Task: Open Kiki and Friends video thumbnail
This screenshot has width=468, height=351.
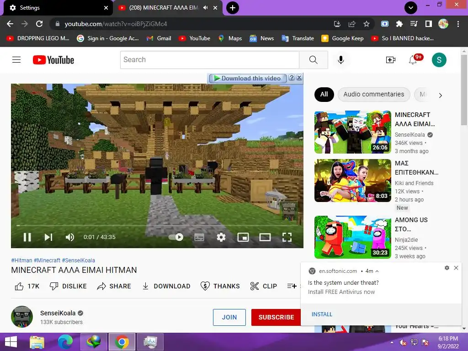Action: click(x=352, y=181)
